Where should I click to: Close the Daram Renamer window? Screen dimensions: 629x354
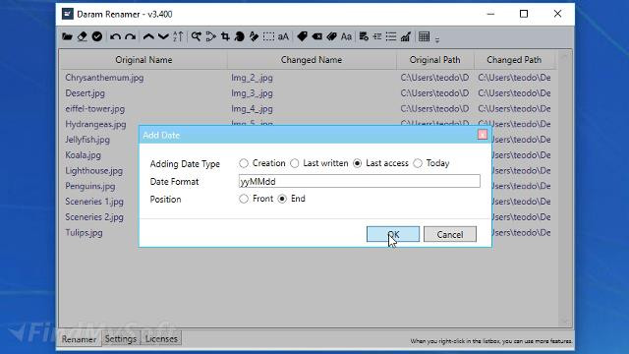click(557, 14)
